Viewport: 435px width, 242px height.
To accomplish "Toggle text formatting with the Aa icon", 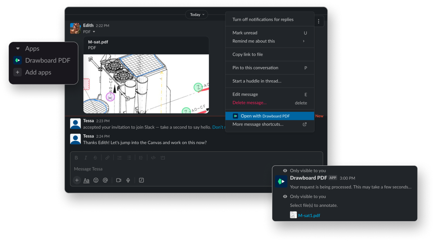I will (x=86, y=180).
